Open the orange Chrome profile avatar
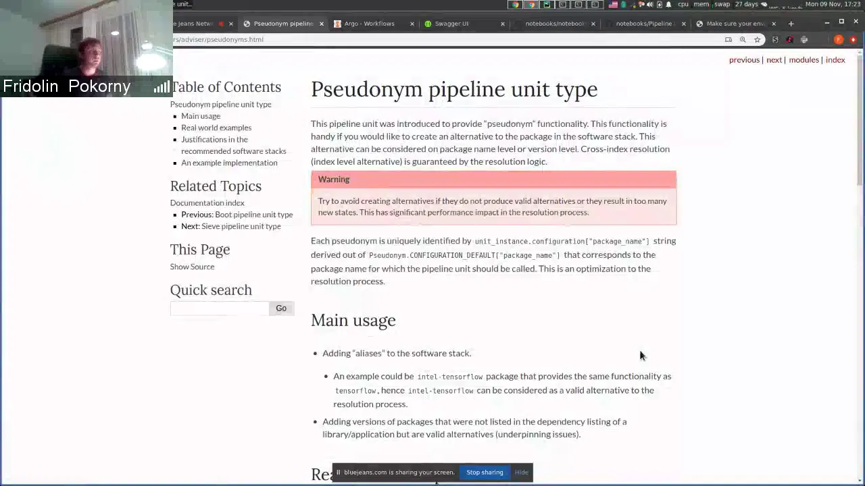The image size is (865, 486). [x=839, y=40]
